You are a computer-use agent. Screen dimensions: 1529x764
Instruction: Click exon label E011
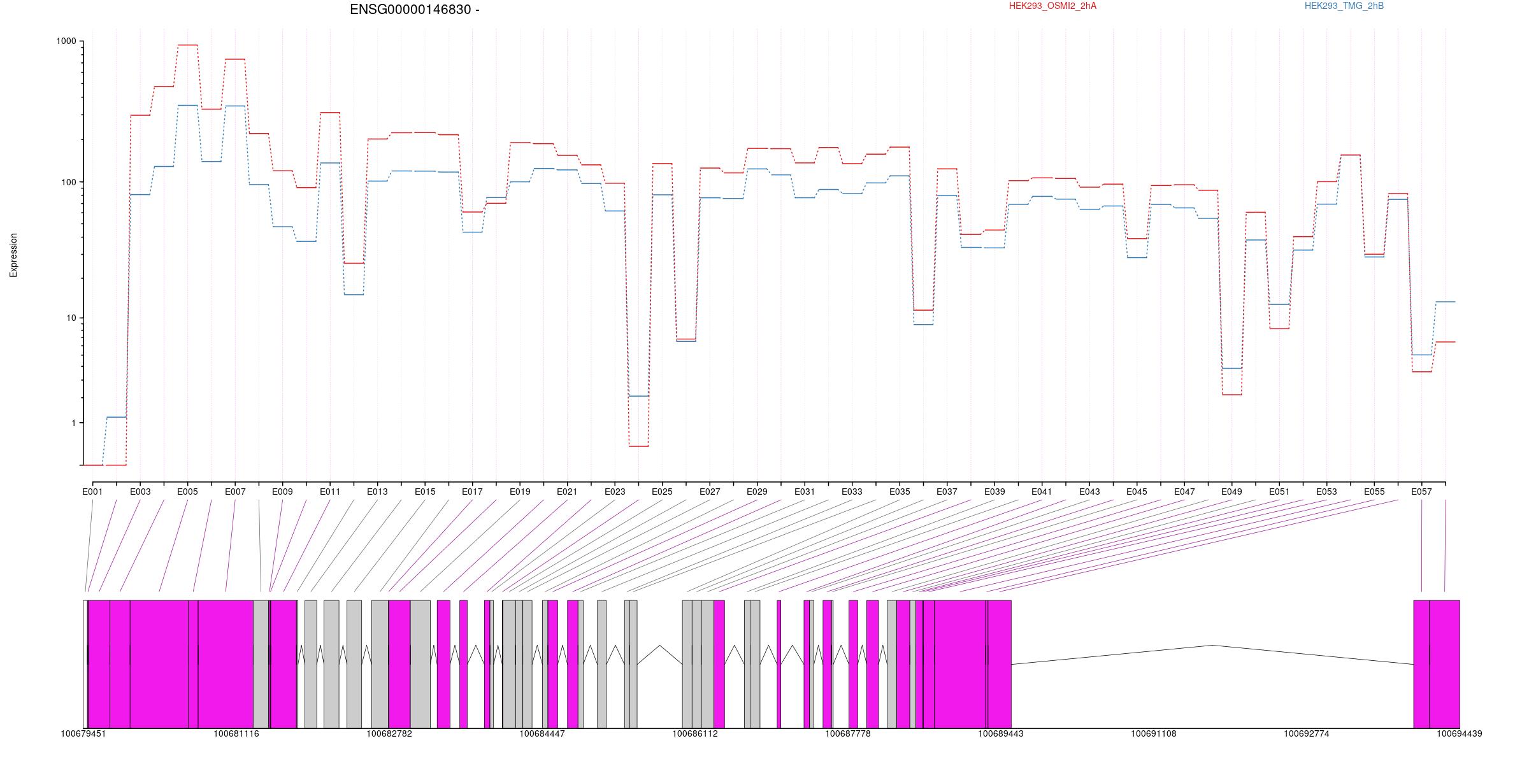[330, 492]
